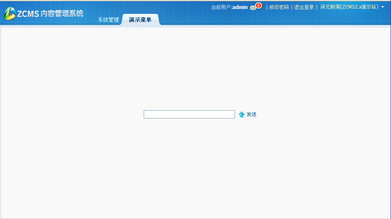
Task: Click the separator between 修改密码 and 退出登录
Action: tap(292, 7)
